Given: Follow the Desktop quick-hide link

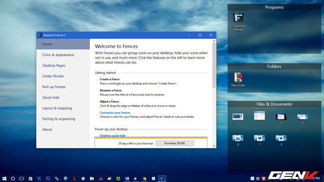Looking at the screenshot, I should click(112, 135).
